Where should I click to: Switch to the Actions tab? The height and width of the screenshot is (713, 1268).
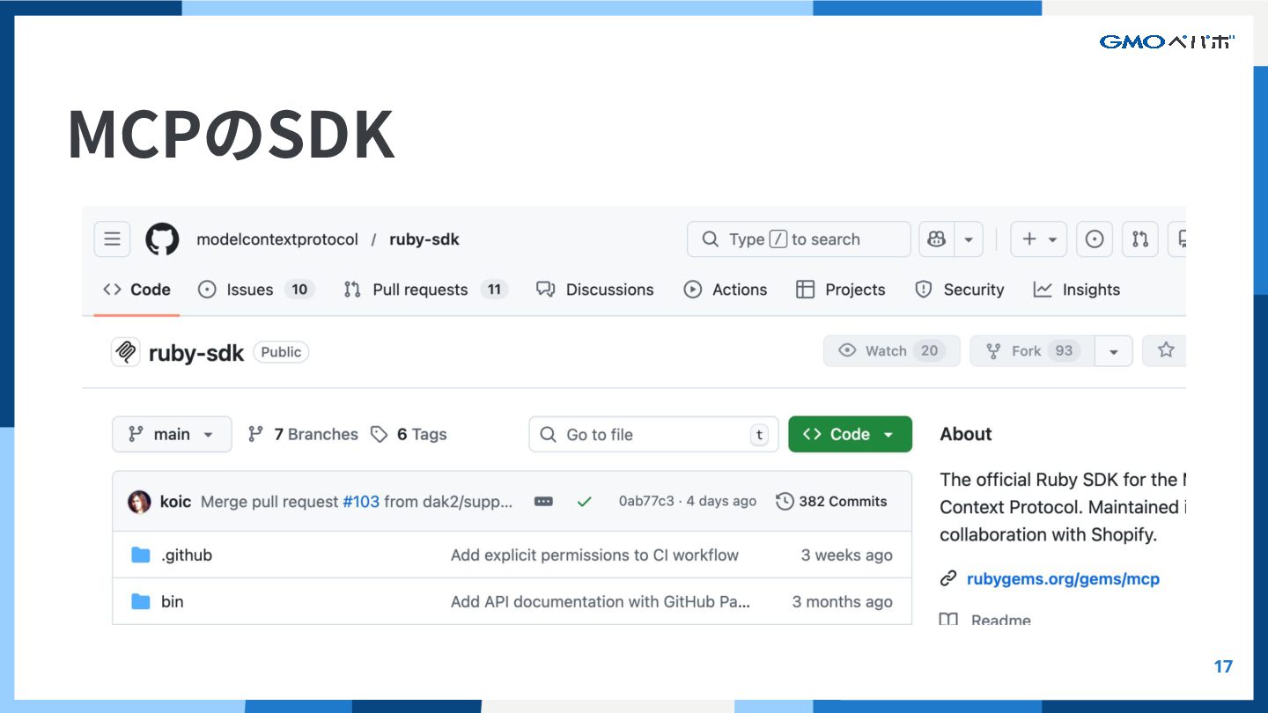pyautogui.click(x=726, y=290)
